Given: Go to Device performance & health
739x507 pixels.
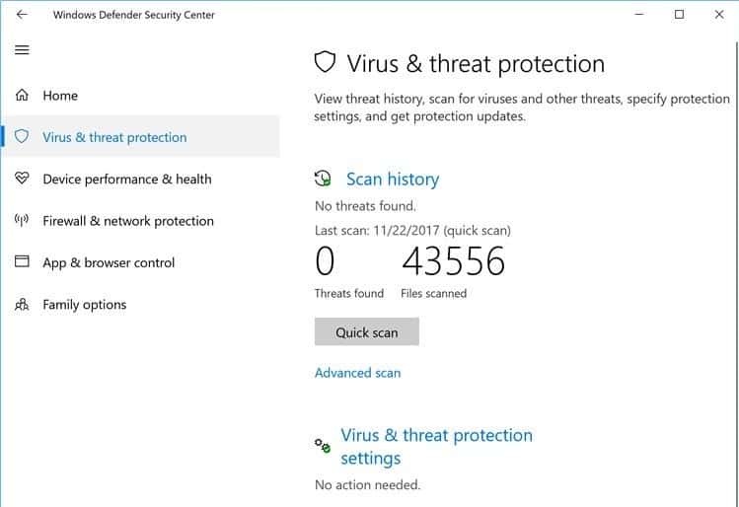Looking at the screenshot, I should 127,180.
